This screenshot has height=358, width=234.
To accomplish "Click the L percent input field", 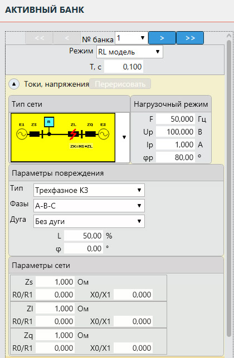I will tap(84, 236).
